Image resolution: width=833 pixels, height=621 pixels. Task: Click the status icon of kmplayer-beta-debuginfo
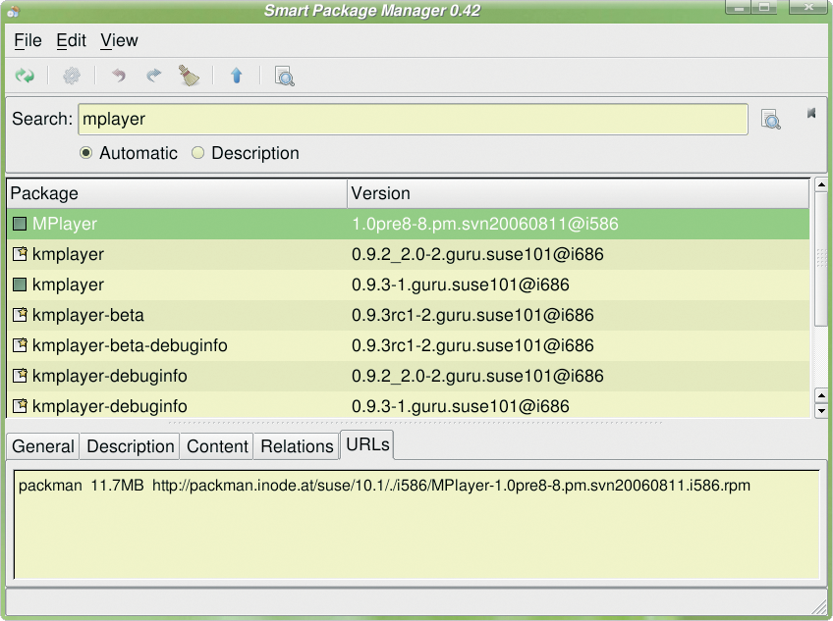click(20, 345)
